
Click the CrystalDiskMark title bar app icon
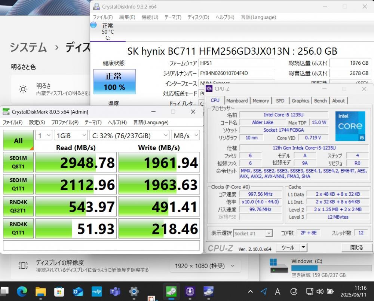(x=6, y=112)
